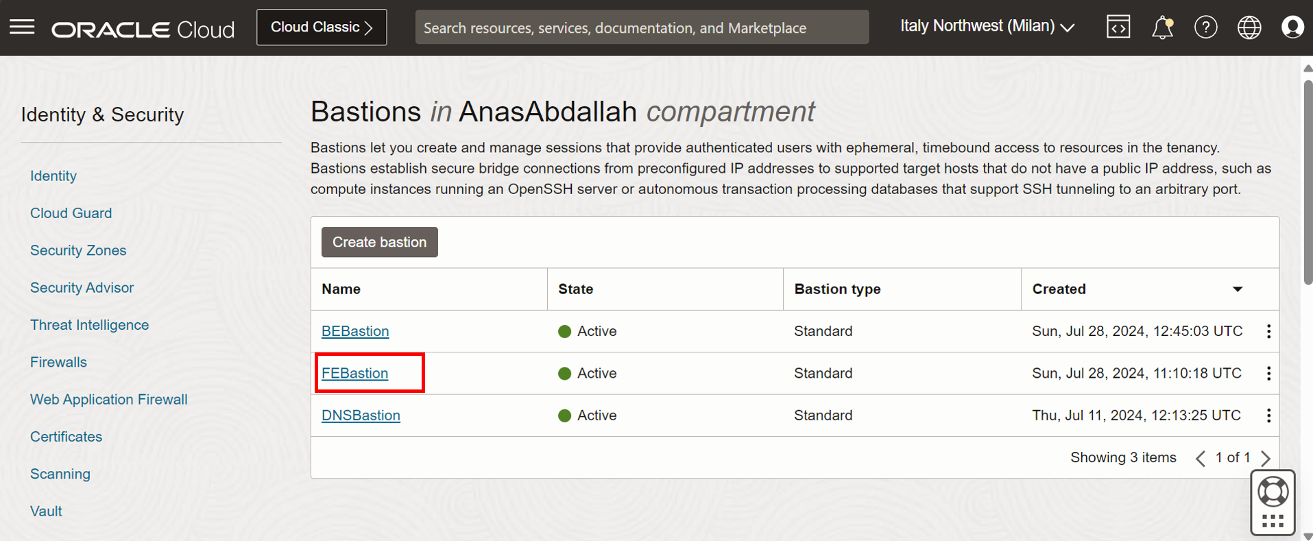The width and height of the screenshot is (1313, 541).
Task: Go to previous page of bastions
Action: pos(1201,458)
